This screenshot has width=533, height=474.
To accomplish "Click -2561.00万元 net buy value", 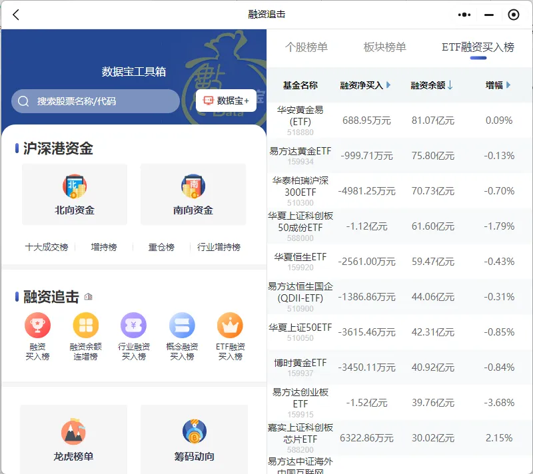I will [366, 262].
